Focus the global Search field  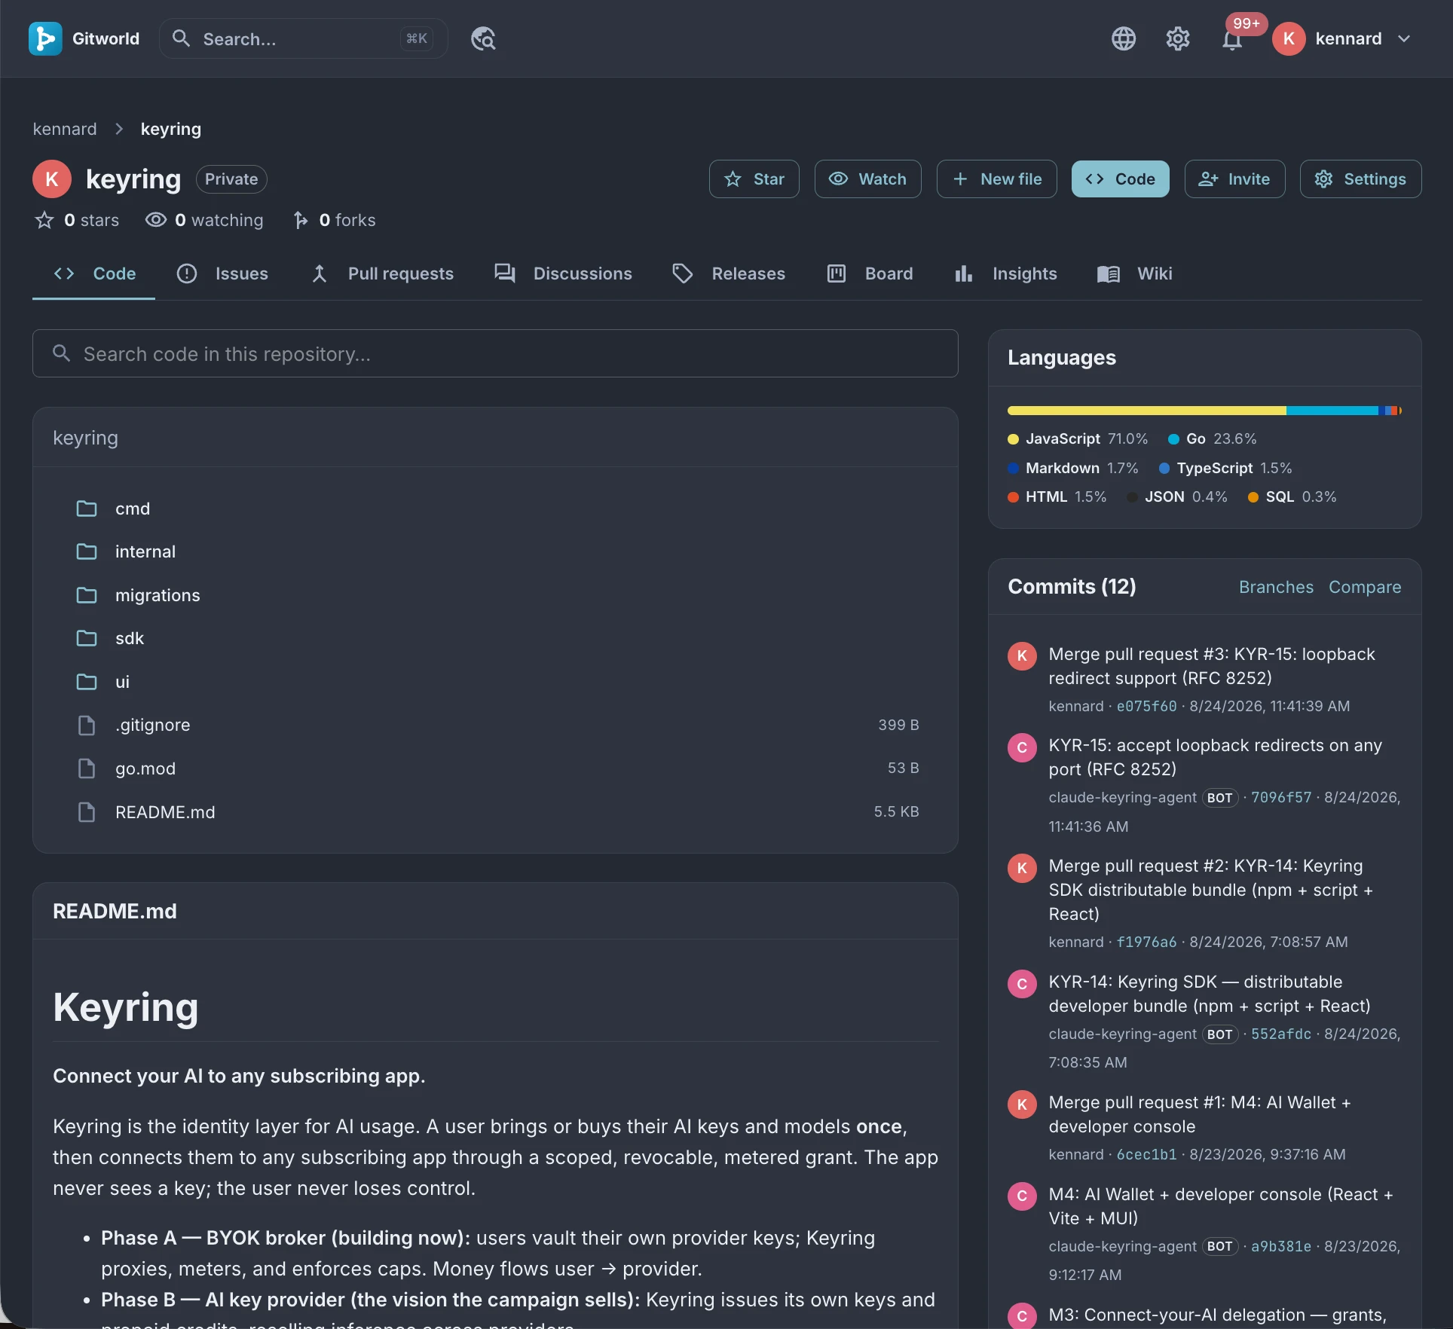pyautogui.click(x=303, y=38)
